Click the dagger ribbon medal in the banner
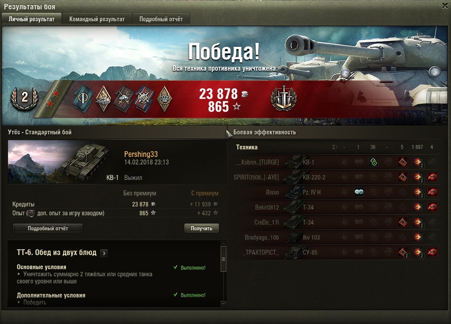Viewport: 451px width, 324px height. click(84, 99)
